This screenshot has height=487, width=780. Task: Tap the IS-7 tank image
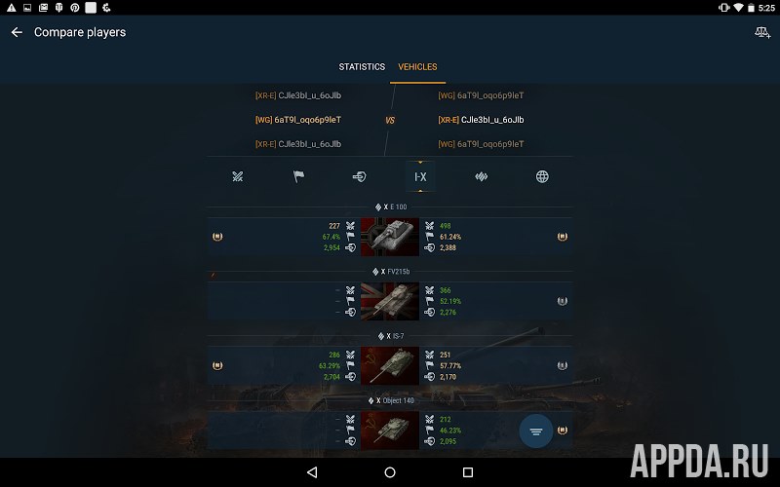(x=389, y=366)
